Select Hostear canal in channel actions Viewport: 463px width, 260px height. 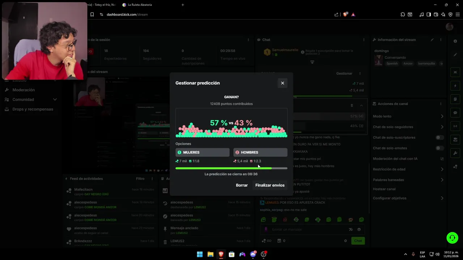point(384,189)
